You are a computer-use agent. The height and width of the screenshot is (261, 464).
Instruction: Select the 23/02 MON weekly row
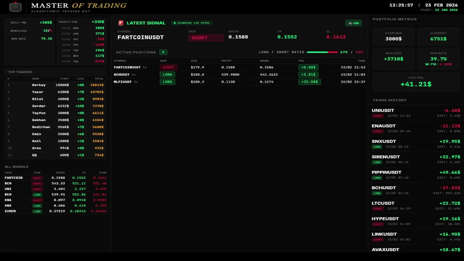pyautogui.click(x=82, y=28)
